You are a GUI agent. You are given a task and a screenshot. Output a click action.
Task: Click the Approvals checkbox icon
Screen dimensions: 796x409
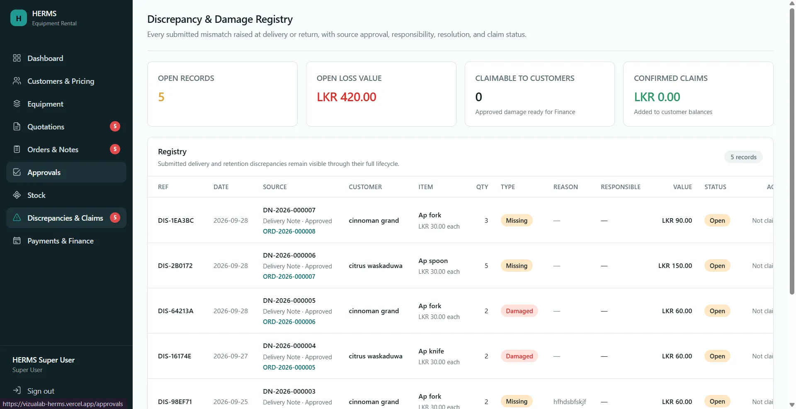(17, 172)
